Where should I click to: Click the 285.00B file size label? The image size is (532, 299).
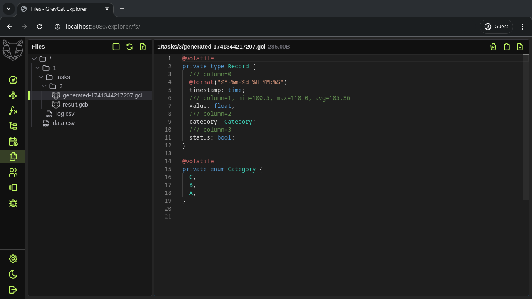(279, 47)
